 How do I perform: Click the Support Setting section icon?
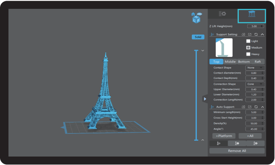tap(212, 34)
